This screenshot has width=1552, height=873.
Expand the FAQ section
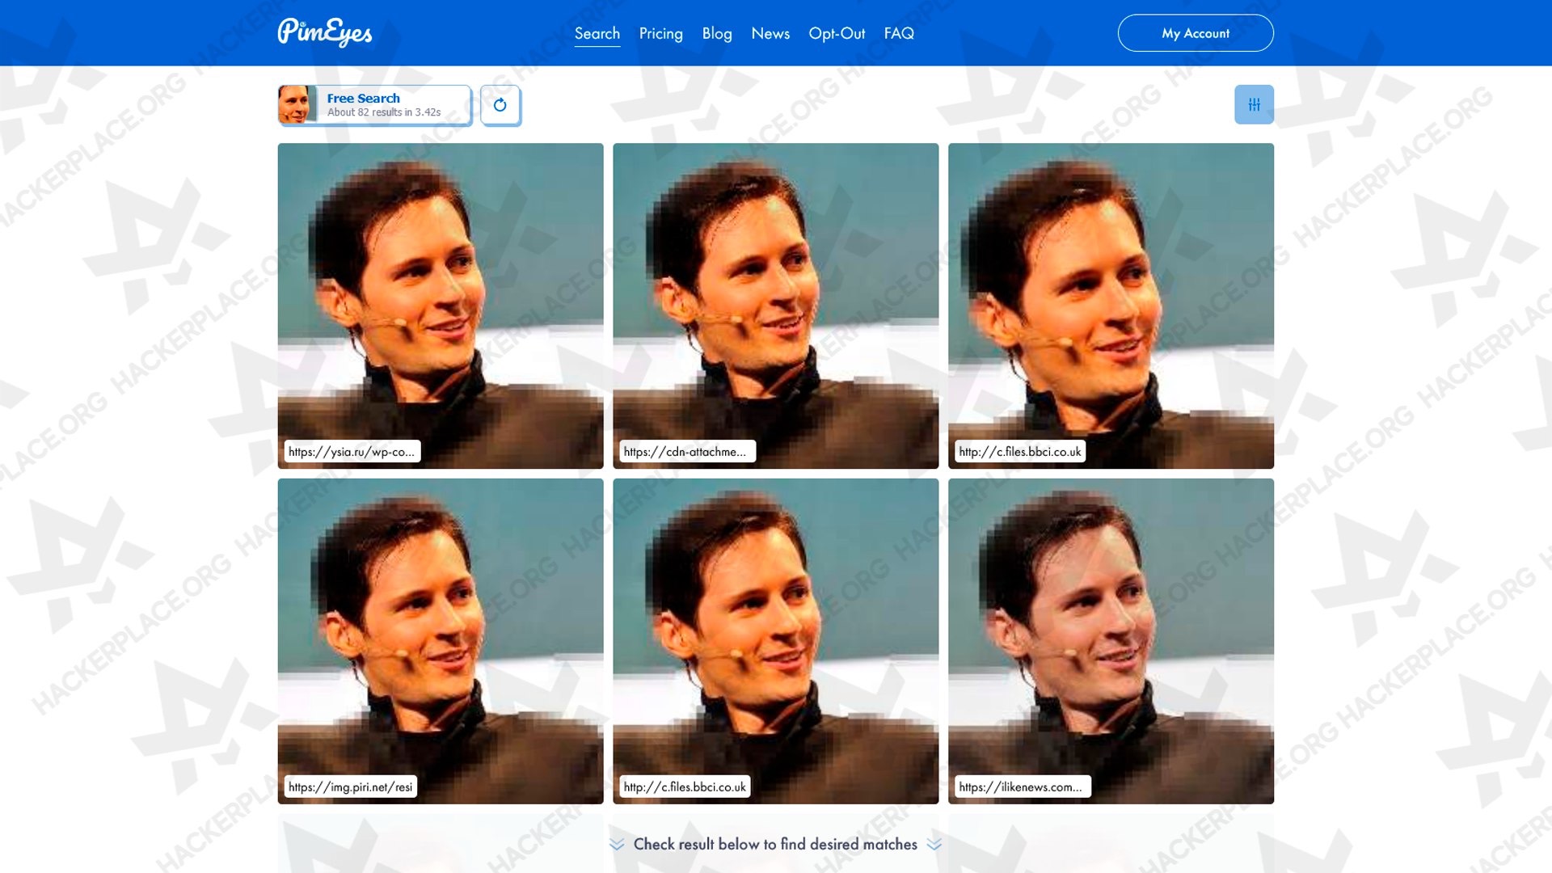click(899, 33)
